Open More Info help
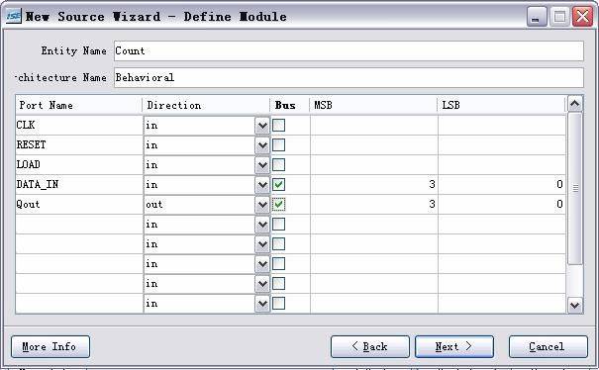 pyautogui.click(x=50, y=346)
